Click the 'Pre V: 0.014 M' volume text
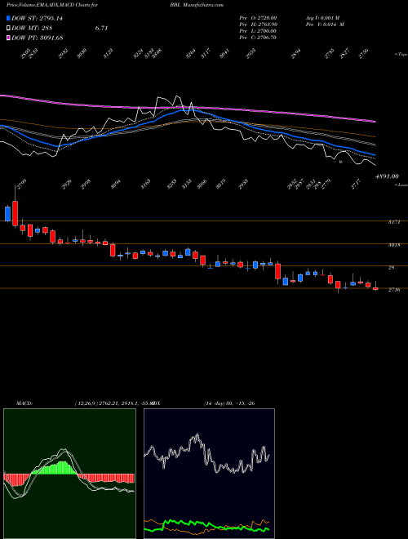The height and width of the screenshot is (539, 408). [x=325, y=24]
